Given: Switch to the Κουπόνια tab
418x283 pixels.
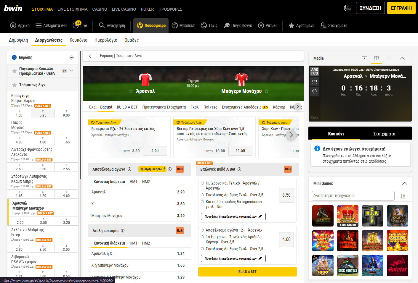Looking at the screenshot, I should pyautogui.click(x=79, y=40).
